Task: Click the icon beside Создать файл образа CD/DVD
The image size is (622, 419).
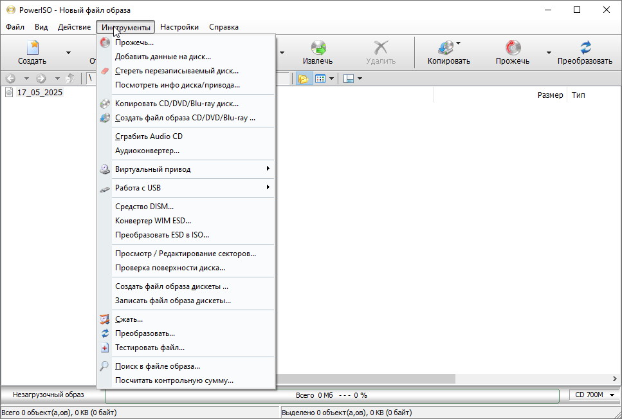Action: (105, 118)
